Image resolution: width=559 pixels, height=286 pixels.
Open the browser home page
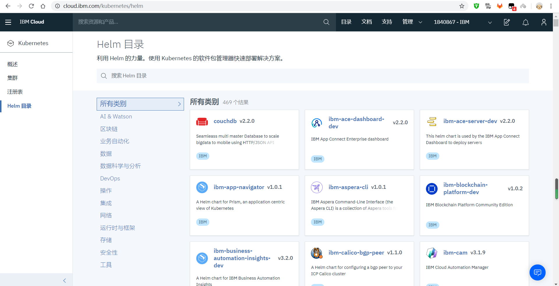(43, 6)
